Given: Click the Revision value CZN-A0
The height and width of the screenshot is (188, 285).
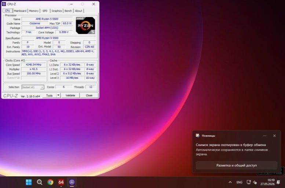Looking at the screenshot, I should click(89, 47).
